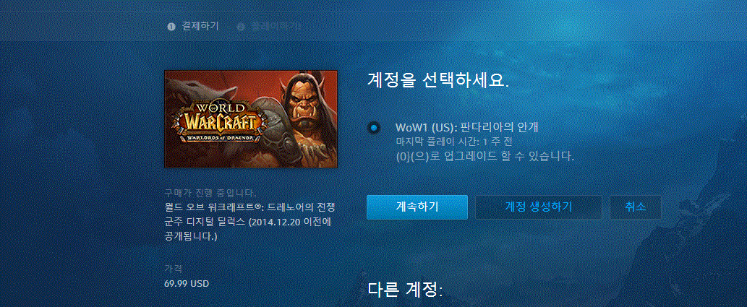747x307 pixels.
Task: Click the dimmed step 2 number icon
Action: coord(241,27)
